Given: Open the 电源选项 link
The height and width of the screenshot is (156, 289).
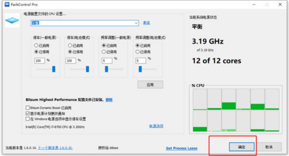Looking at the screenshot, I should (156, 126).
